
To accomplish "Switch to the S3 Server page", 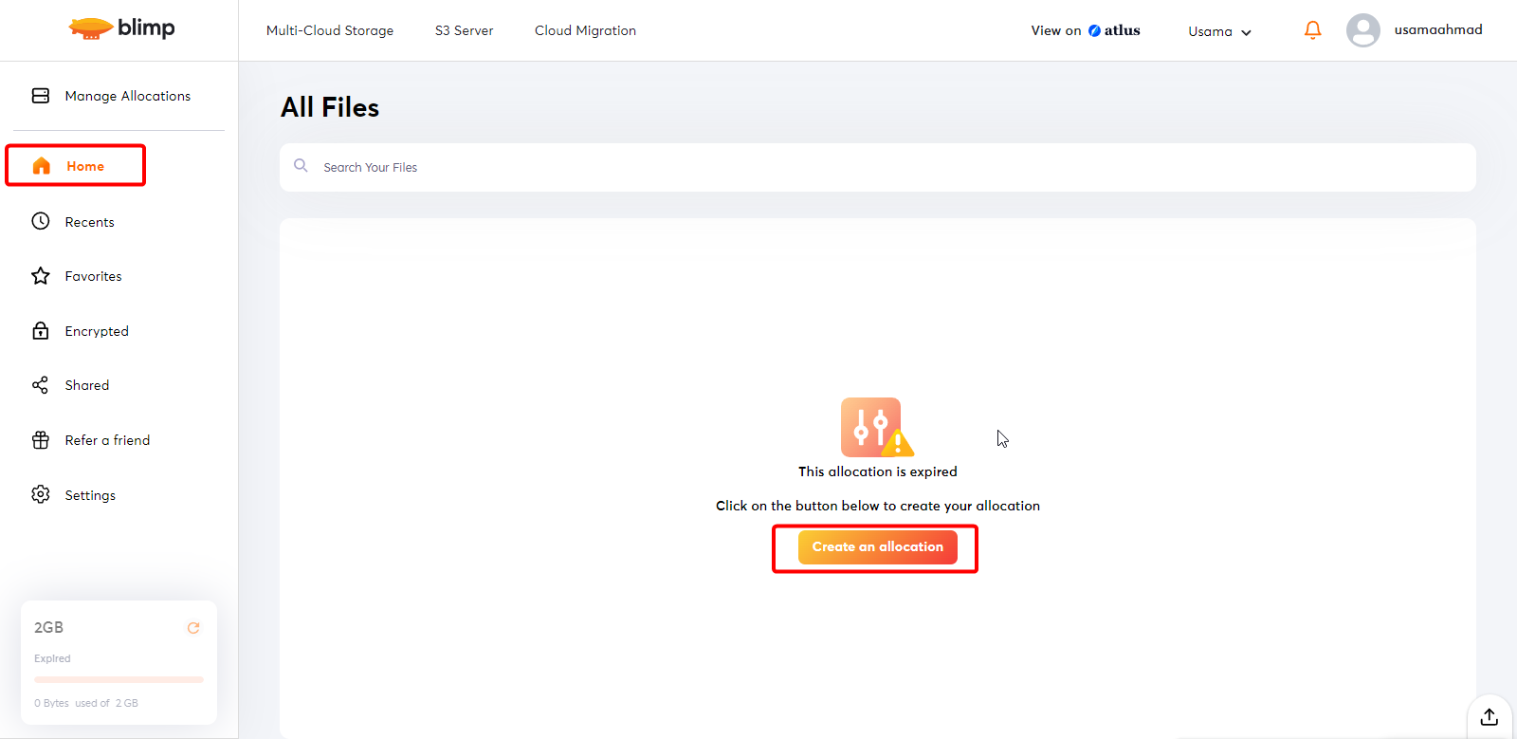I will 464,30.
